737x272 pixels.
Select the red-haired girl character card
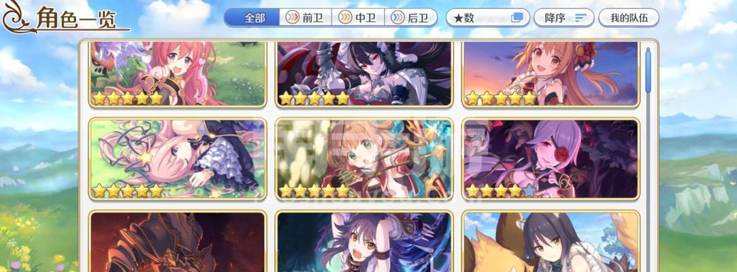click(178, 74)
